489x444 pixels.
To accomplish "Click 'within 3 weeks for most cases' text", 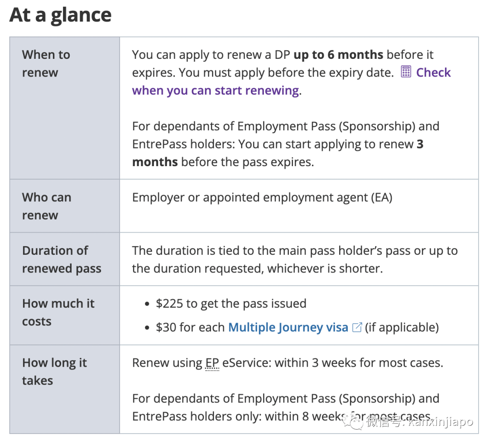I will [x=359, y=363].
